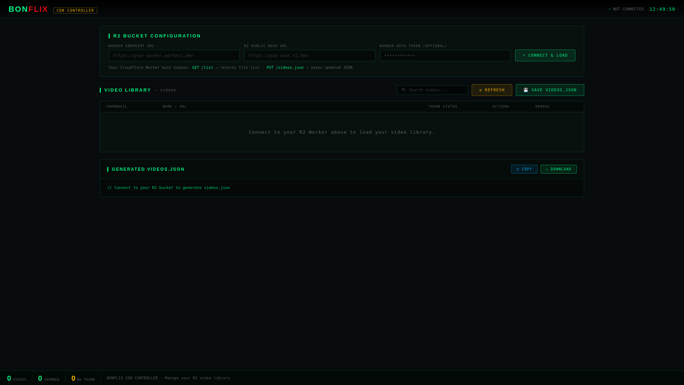
Task: Click the Connect & Load button
Action: click(545, 56)
